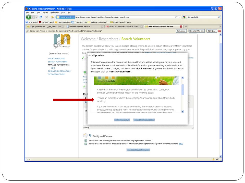245x183 pixels.
Task: Open Researchmatch Charts bookmark
Action: [x=120, y=22]
